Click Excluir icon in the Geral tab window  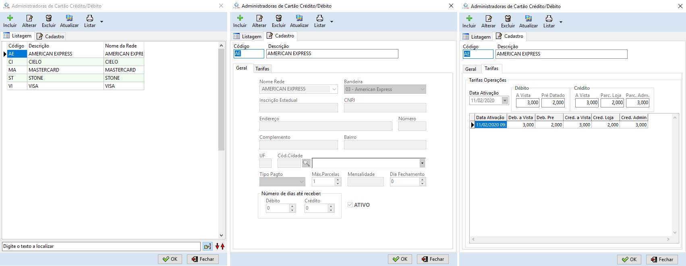(x=279, y=18)
